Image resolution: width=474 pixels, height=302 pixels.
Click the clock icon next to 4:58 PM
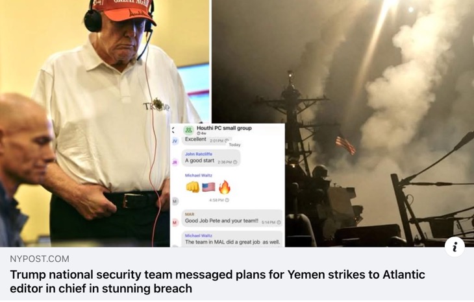[227, 200]
